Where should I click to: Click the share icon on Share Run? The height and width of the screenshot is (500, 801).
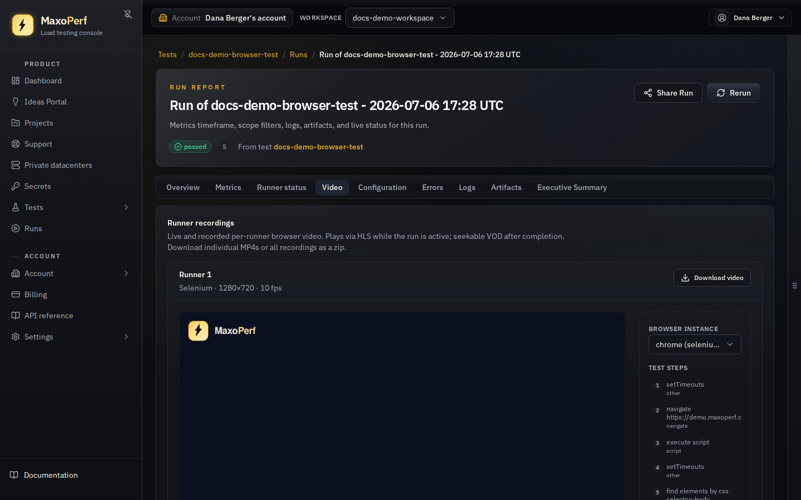pos(648,93)
